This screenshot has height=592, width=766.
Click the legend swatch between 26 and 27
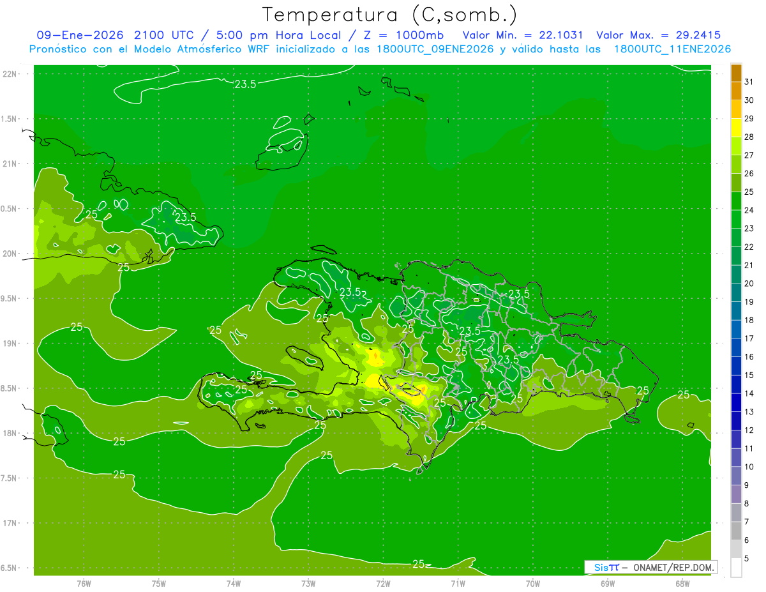pyautogui.click(x=736, y=164)
